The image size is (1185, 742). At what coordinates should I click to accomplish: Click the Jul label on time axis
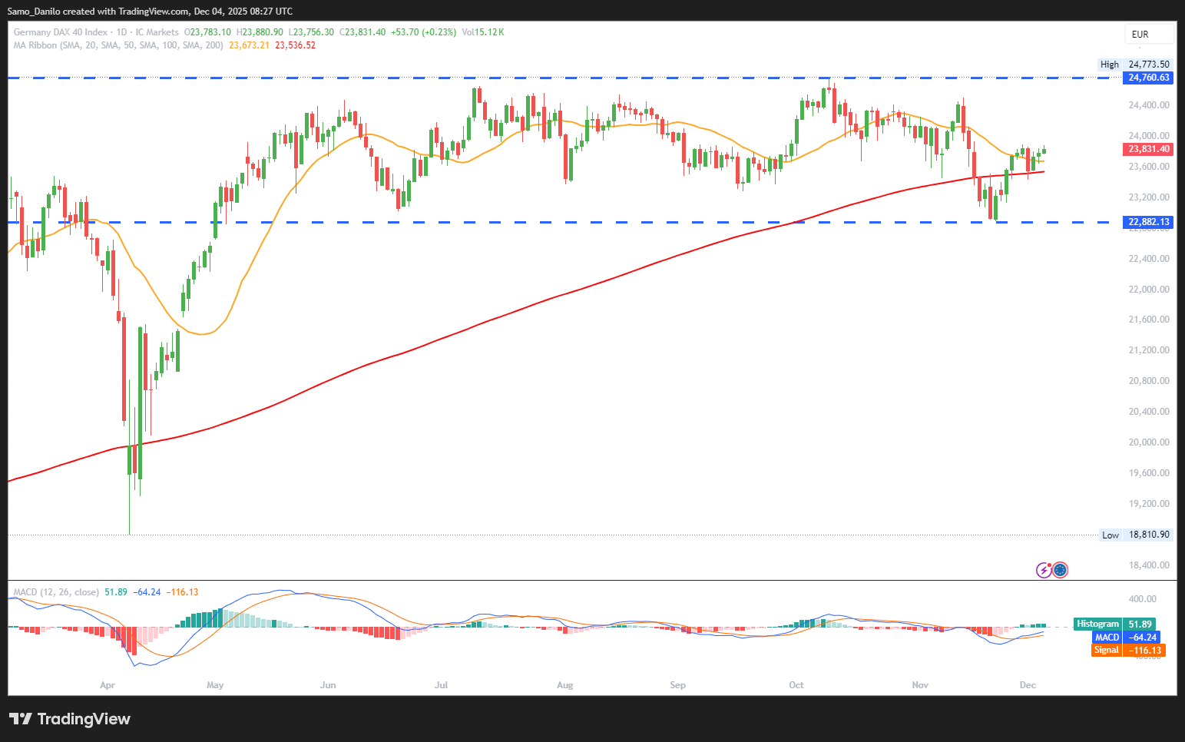[x=441, y=685]
